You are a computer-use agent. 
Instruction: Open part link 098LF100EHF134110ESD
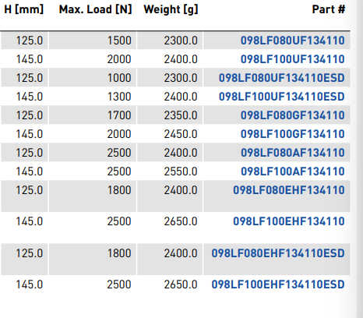click(x=278, y=284)
